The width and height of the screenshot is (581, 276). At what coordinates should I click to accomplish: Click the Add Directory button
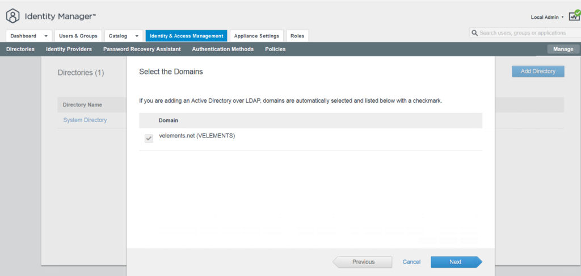(x=537, y=72)
